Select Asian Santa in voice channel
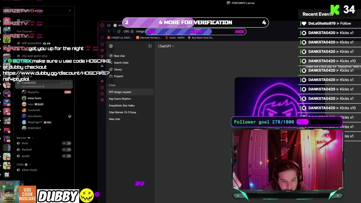The width and height of the screenshot is (361, 203). click(32, 98)
